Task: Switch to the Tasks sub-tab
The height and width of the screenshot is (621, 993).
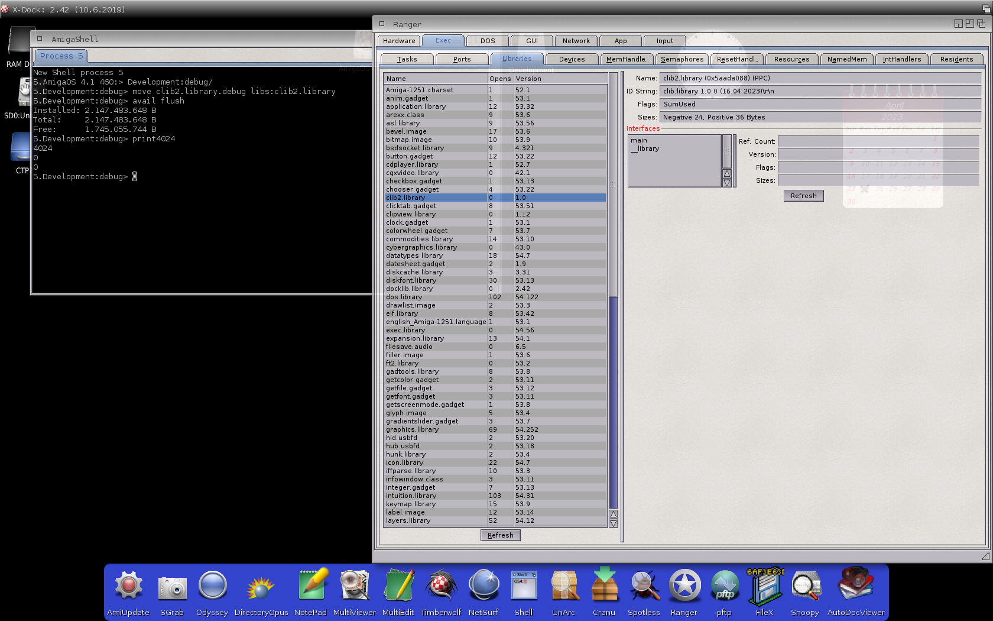Action: coord(407,59)
